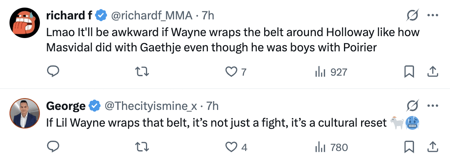
Task: Open Grok icon on richard f's tweet
Action: pos(412,16)
